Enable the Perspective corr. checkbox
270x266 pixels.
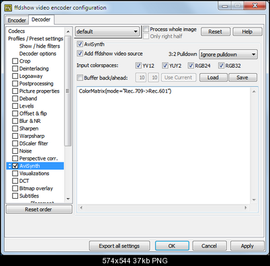coord(15,159)
